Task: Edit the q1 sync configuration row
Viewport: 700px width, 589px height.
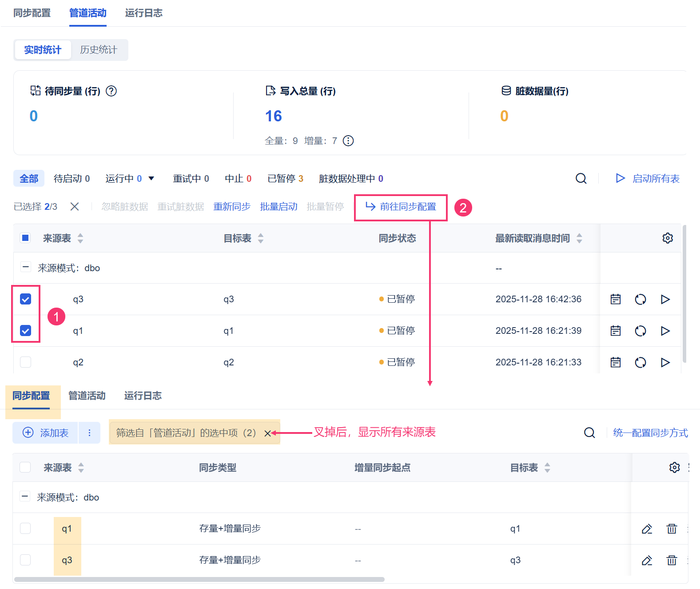Action: 647,529
